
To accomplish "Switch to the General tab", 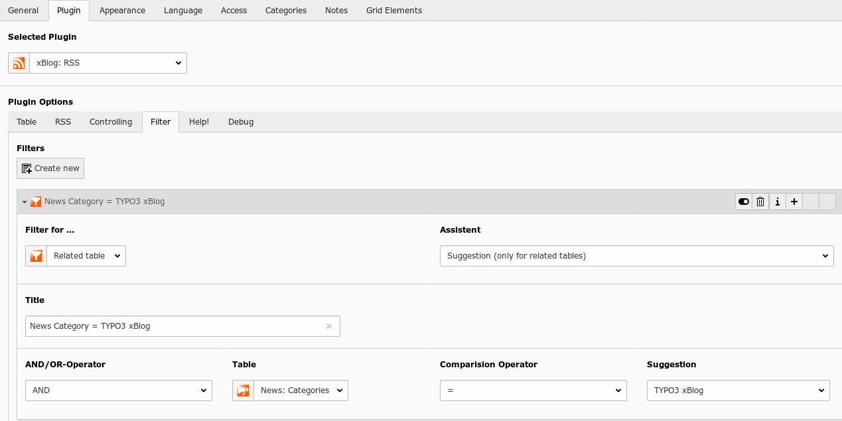I will click(23, 11).
